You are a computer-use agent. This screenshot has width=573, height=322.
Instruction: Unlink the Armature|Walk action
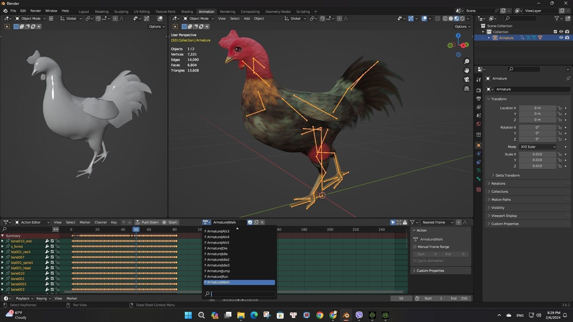point(262,222)
